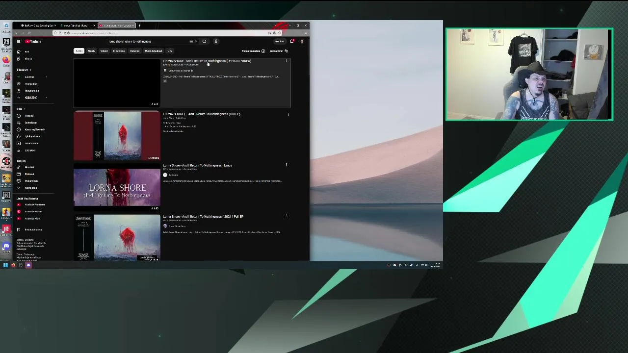628x353 pixels.
Task: Select the 'Live' filter chip
Action: [x=170, y=51]
